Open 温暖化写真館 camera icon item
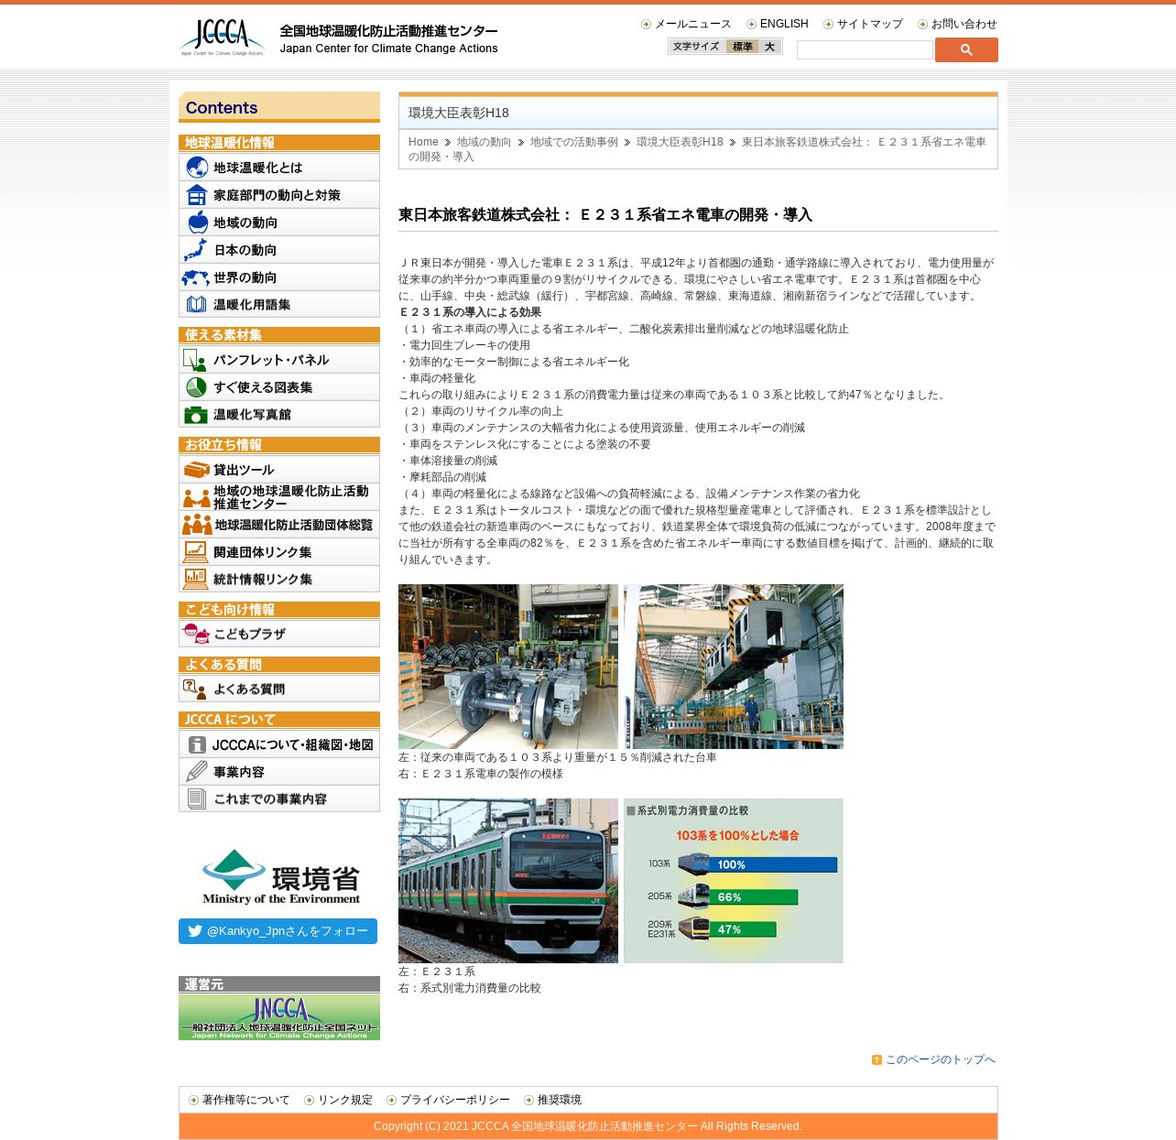This screenshot has height=1140, width=1176. (279, 415)
